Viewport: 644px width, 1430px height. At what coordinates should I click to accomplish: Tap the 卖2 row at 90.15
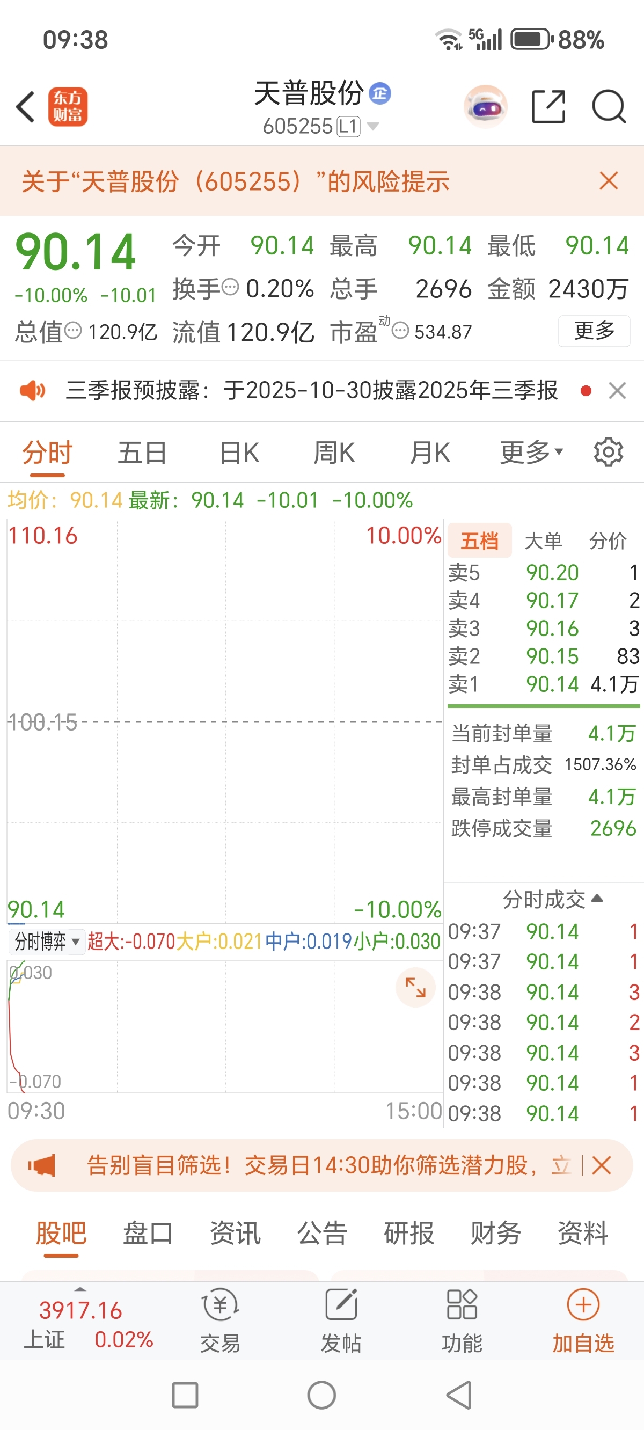pyautogui.click(x=544, y=656)
